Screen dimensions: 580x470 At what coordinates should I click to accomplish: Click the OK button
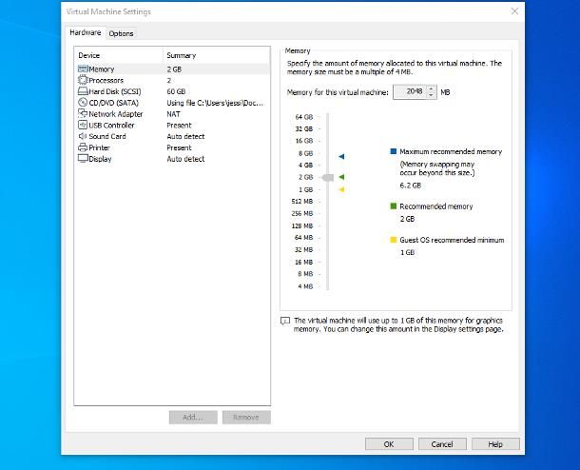pyautogui.click(x=389, y=444)
